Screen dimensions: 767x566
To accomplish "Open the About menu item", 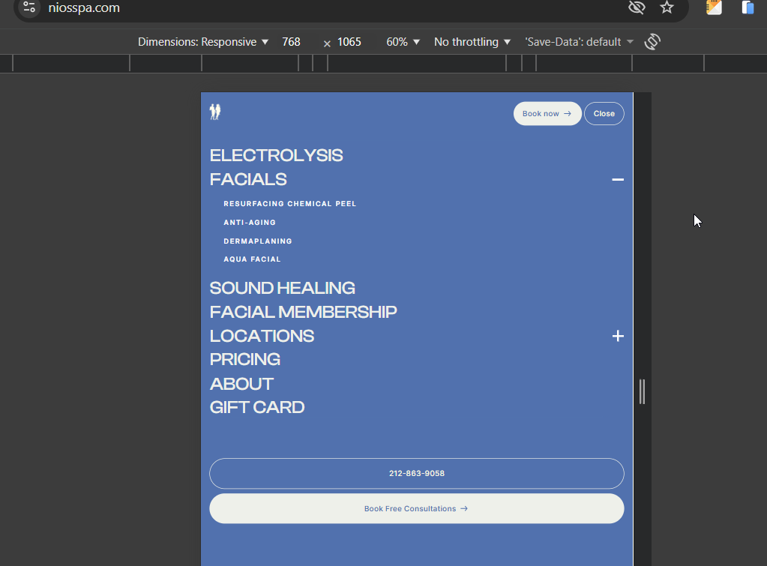I will (241, 384).
